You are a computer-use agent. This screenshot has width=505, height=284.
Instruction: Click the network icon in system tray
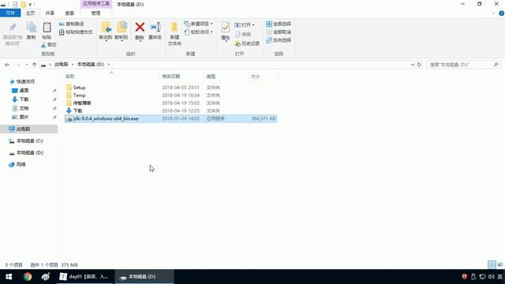coord(482,277)
